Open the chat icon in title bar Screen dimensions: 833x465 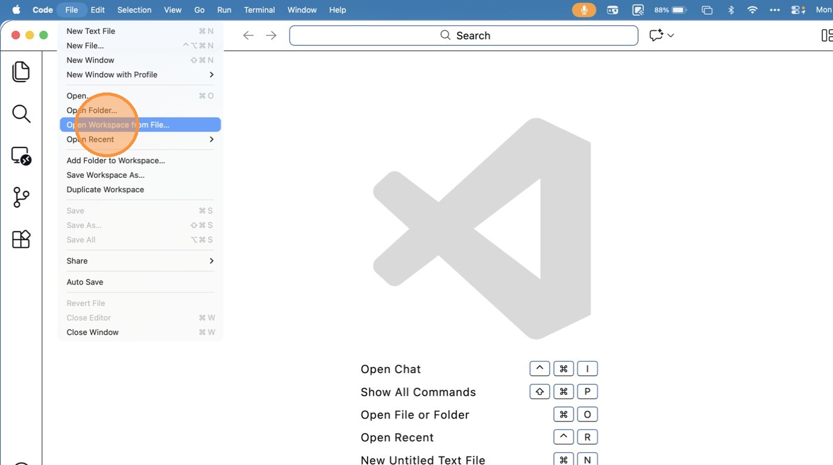(656, 36)
